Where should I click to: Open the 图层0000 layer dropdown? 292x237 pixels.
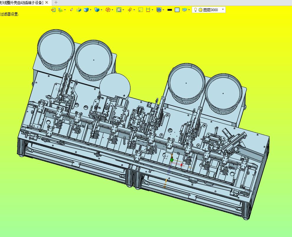[x=223, y=9]
